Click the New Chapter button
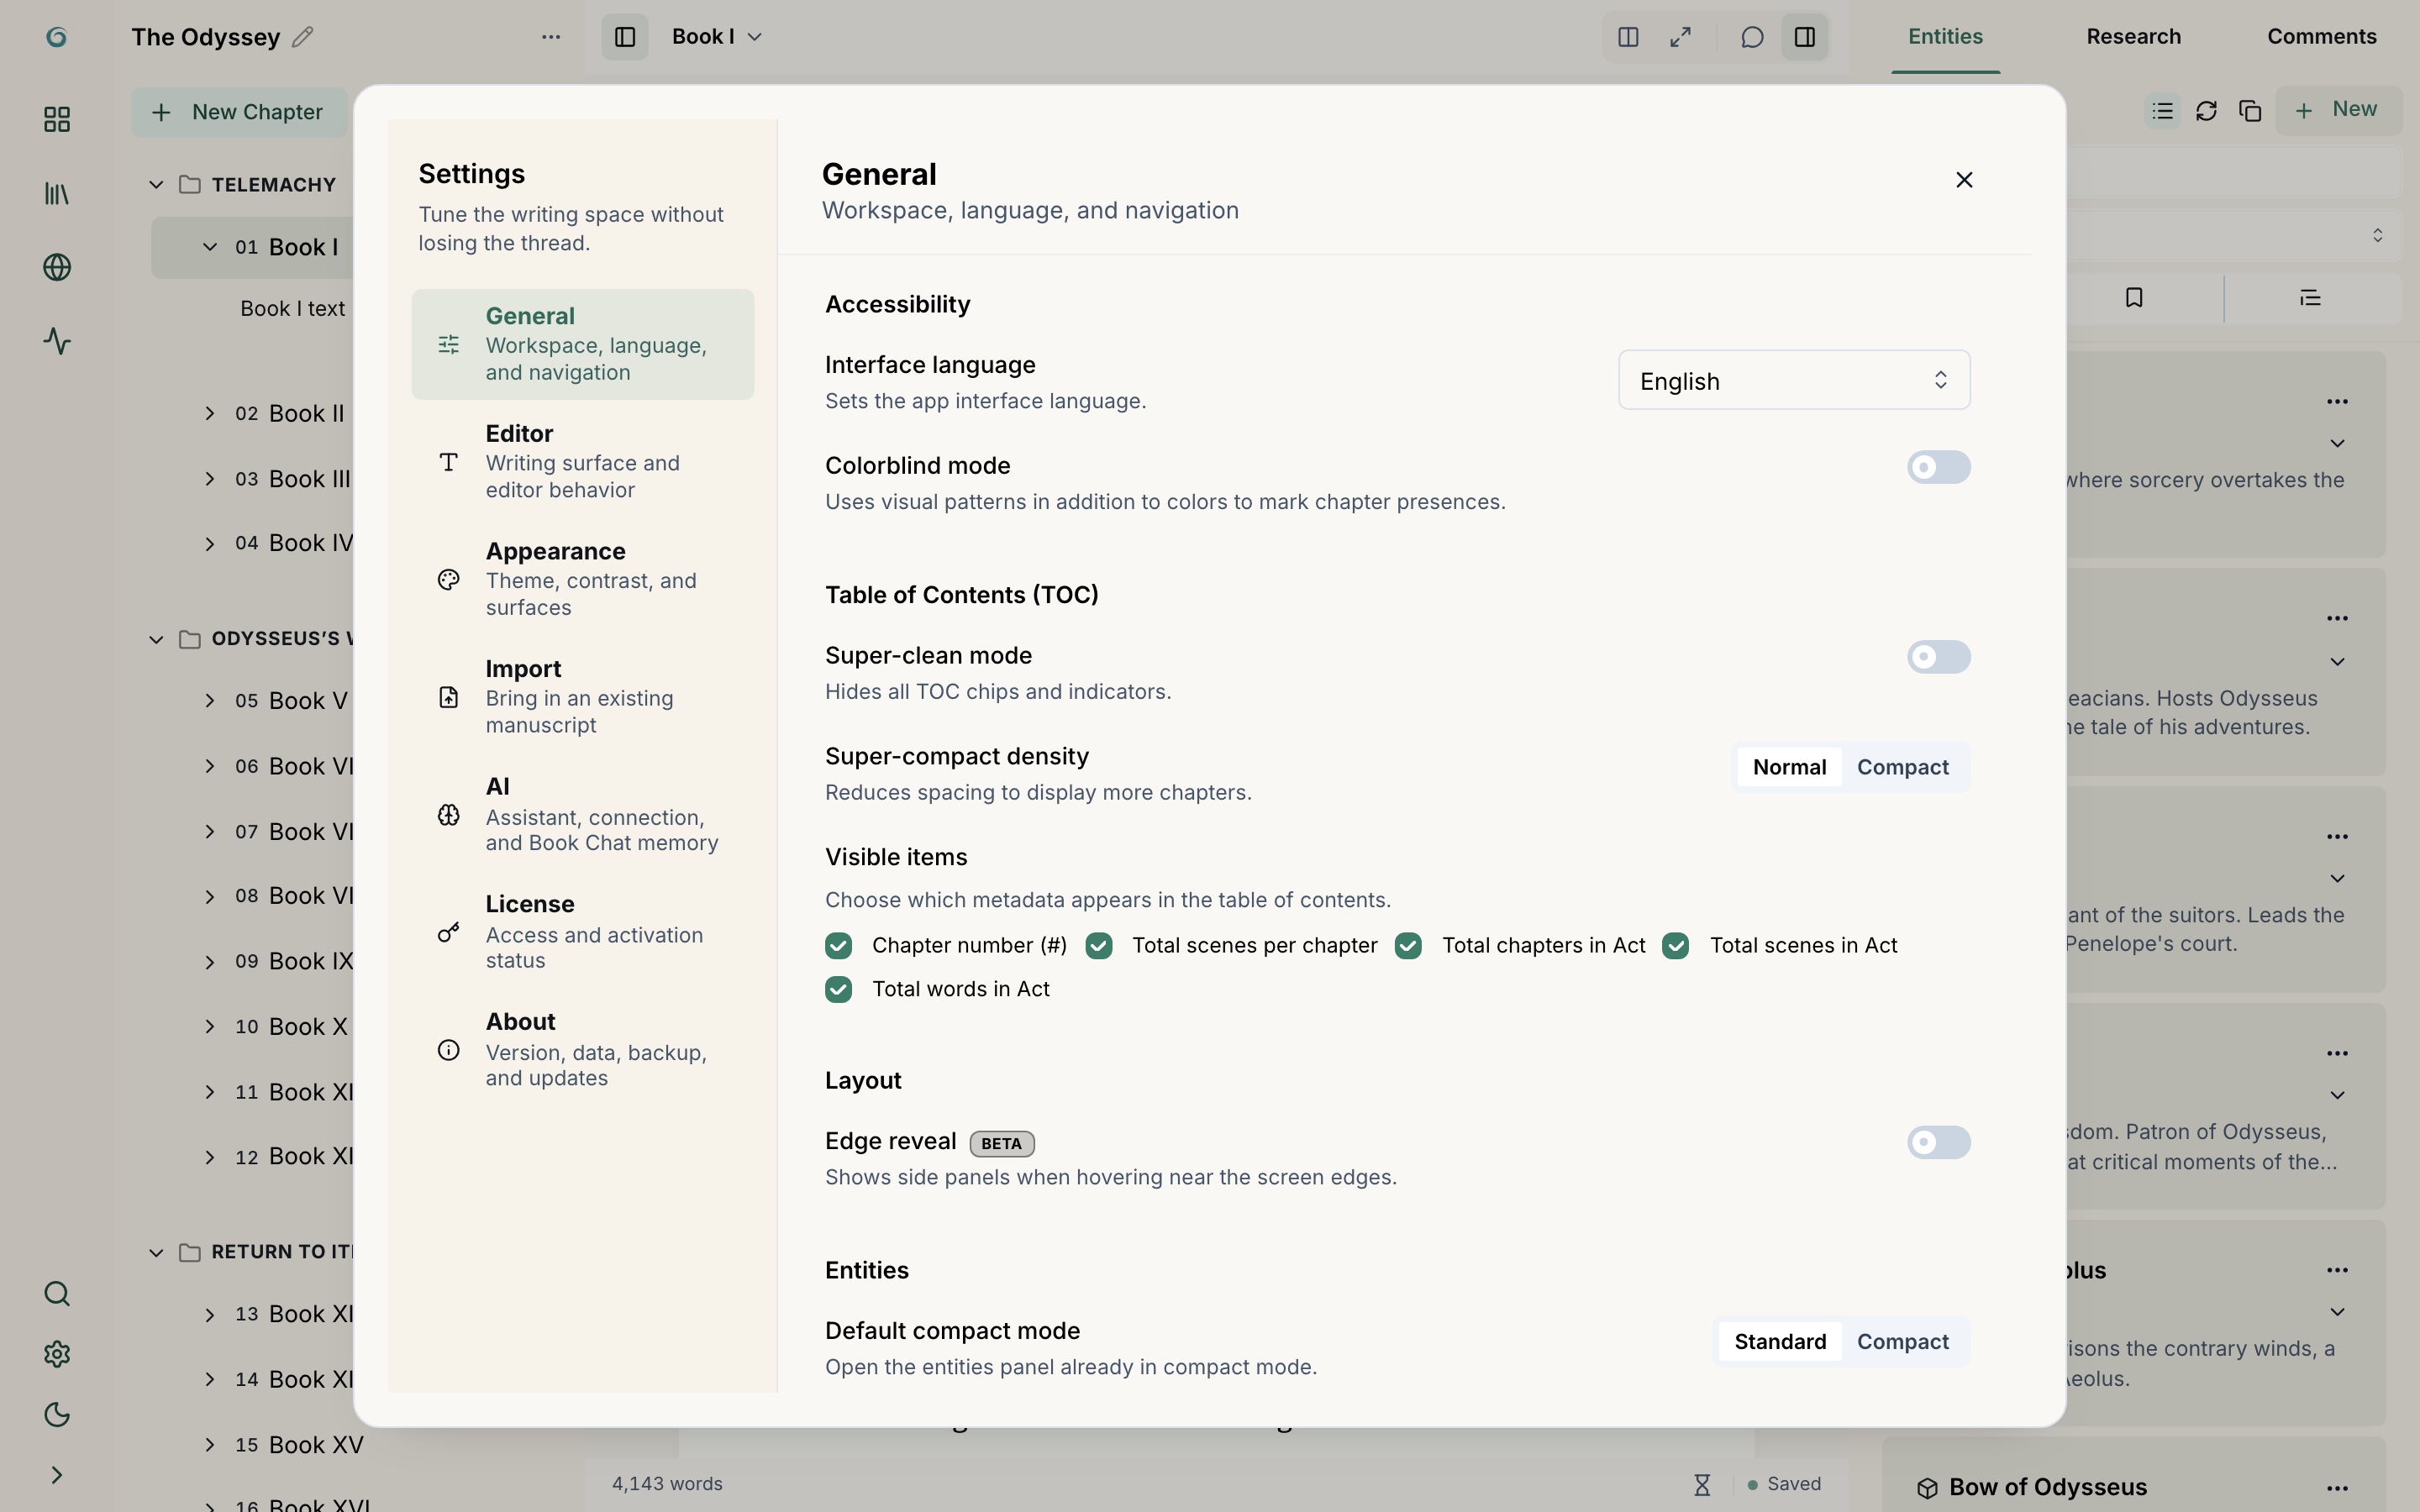The image size is (2420, 1512). click(239, 112)
